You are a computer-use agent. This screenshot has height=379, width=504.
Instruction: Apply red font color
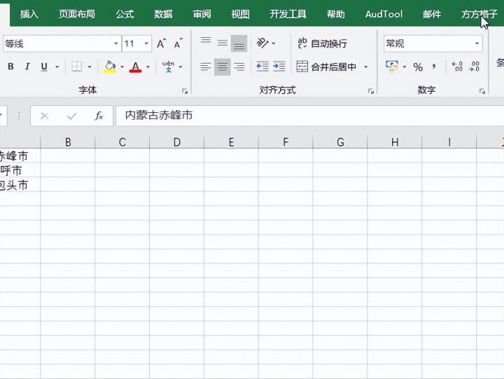[x=135, y=67]
